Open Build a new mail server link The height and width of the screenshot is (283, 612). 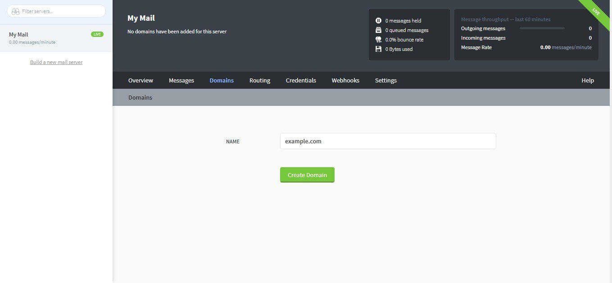pos(56,62)
